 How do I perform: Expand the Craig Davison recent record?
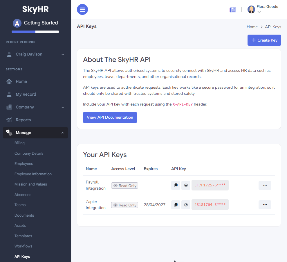click(63, 54)
